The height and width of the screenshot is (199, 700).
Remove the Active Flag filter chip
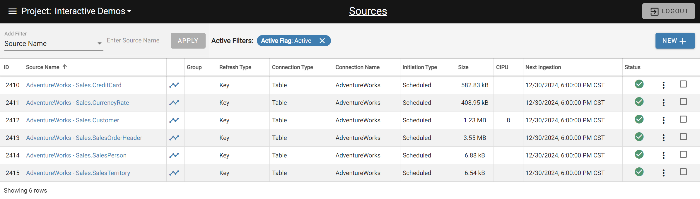[322, 41]
